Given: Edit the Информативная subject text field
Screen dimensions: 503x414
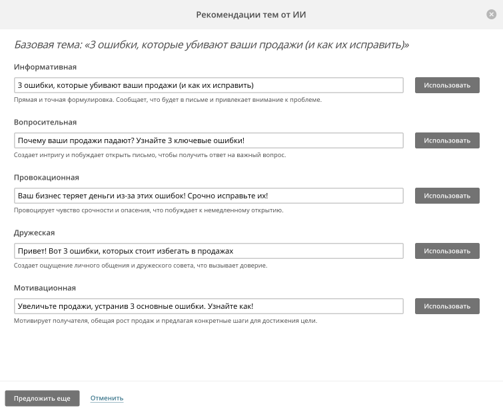Looking at the screenshot, I should point(209,85).
